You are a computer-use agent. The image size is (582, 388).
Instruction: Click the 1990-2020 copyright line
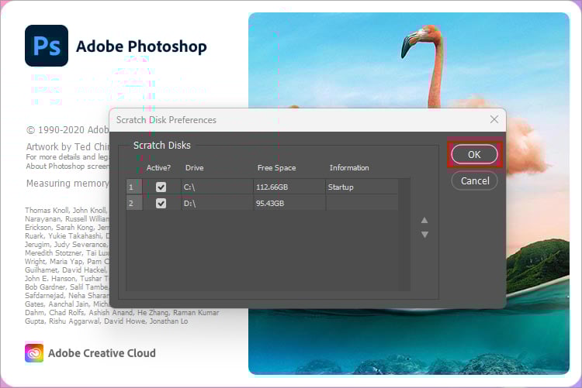point(68,130)
